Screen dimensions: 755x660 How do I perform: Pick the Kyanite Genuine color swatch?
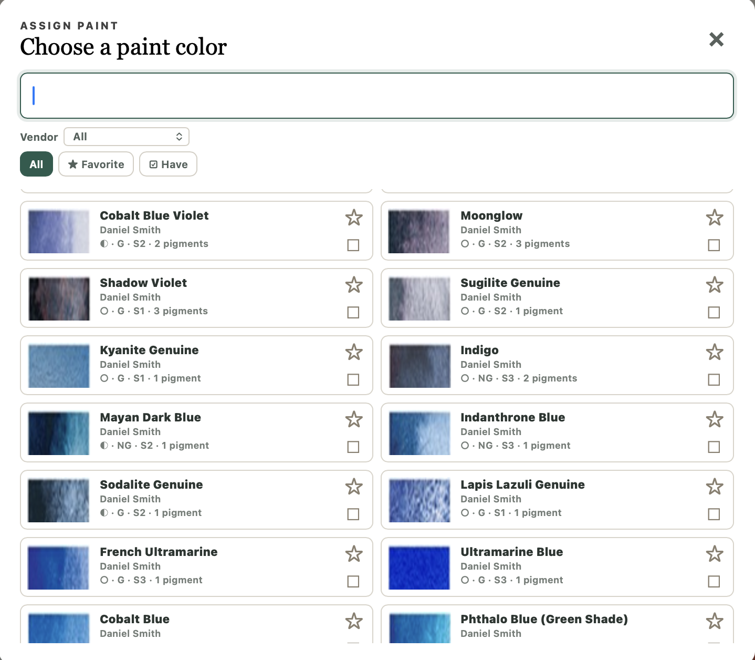click(59, 366)
